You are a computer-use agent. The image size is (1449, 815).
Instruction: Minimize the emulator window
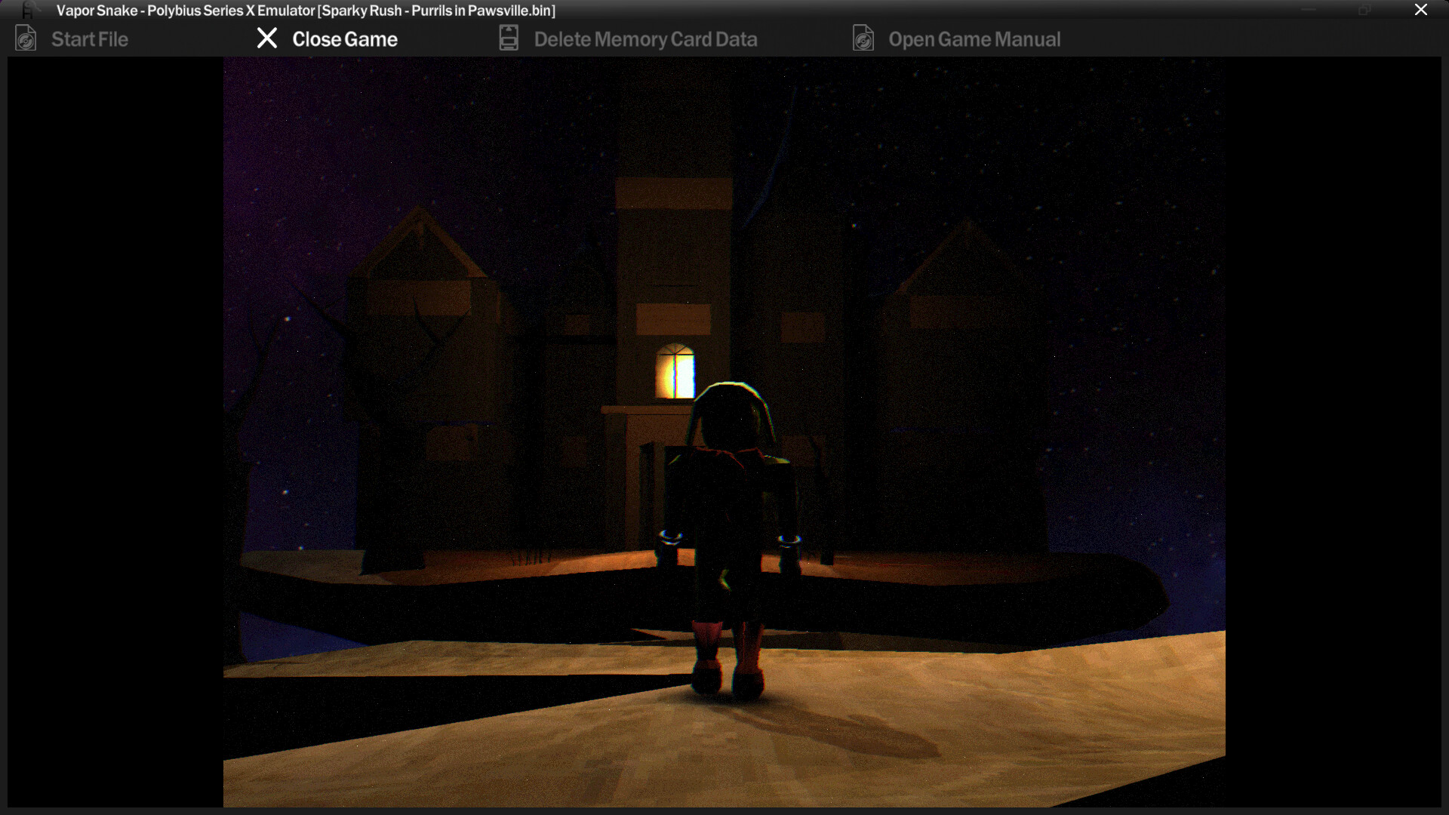1309,10
